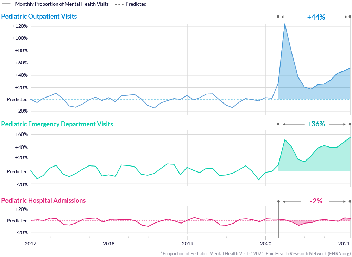Select the +36% emergency department change label

click(x=316, y=124)
